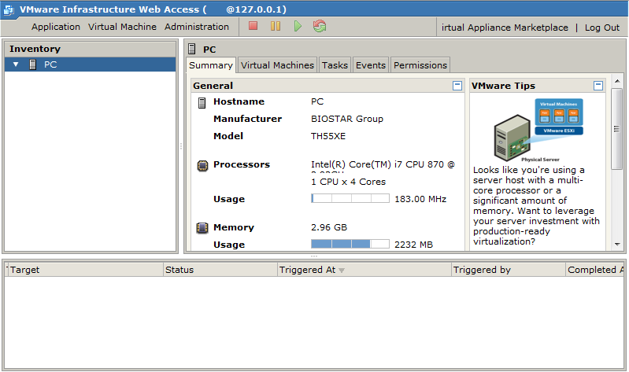Open Virtual Appliance Marketplace link
Screen dimensions: 629x372
pos(505,28)
